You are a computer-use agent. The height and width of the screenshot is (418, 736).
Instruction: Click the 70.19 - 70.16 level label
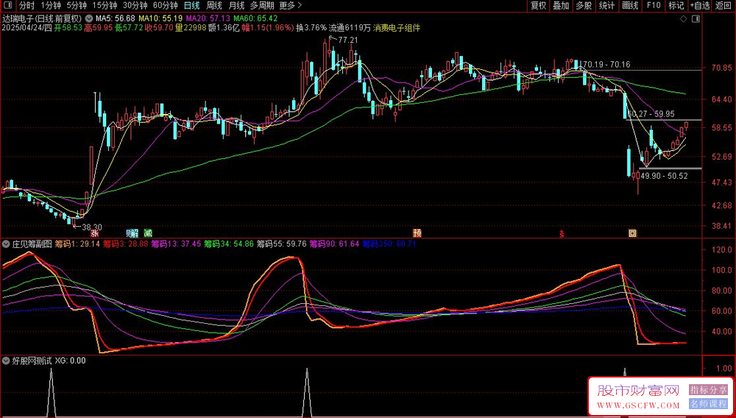pyautogui.click(x=606, y=64)
